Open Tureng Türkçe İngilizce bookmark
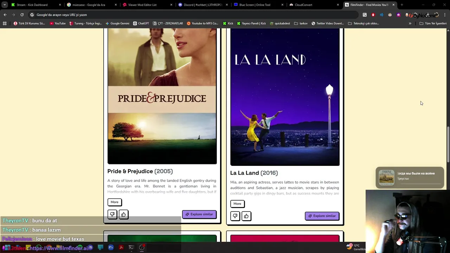Viewport: 450px width, 253px height. [x=85, y=24]
